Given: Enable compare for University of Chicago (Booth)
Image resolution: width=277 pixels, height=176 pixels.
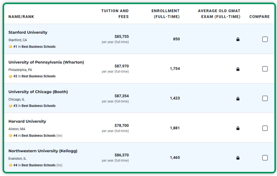Looking at the screenshot, I should [x=265, y=98].
